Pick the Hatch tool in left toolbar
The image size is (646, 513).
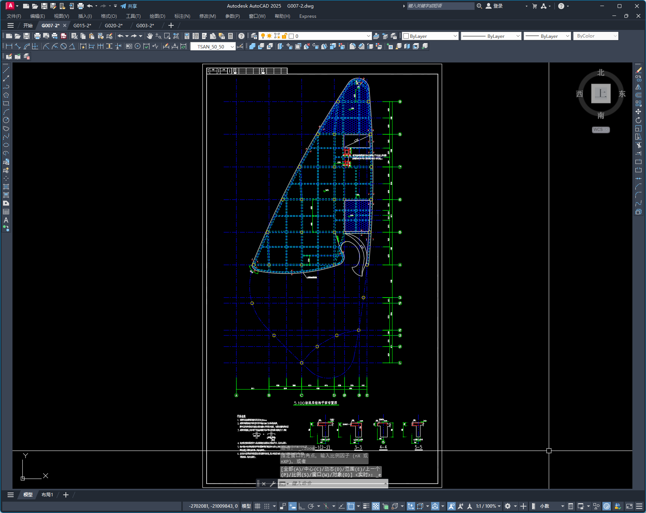[x=6, y=187]
